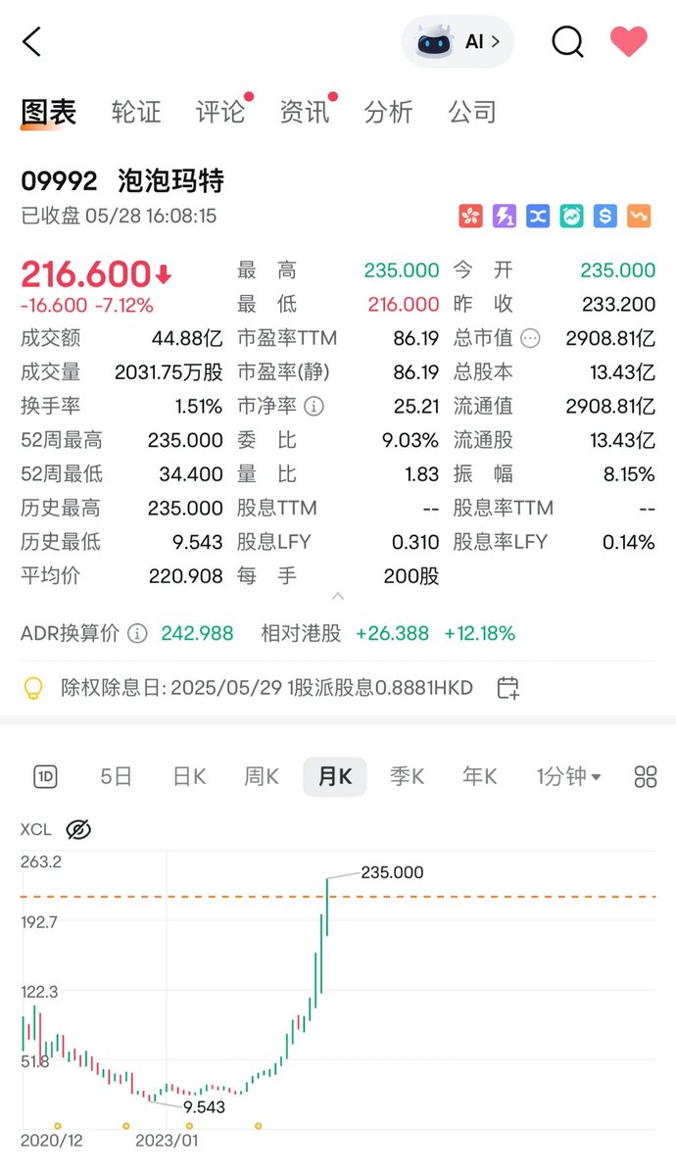Tap the 成交量 value 2031.75万股
The width and height of the screenshot is (676, 1176).
click(169, 372)
